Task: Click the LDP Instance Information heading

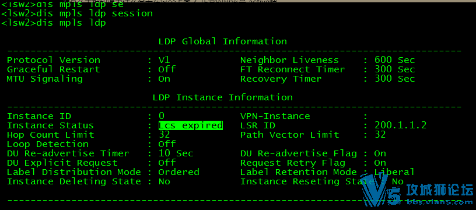Action: 222,97
